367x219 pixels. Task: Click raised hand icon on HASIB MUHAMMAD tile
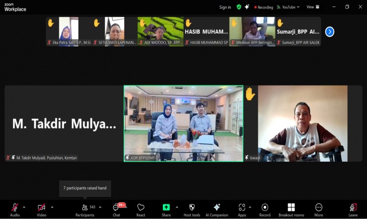[189, 23]
